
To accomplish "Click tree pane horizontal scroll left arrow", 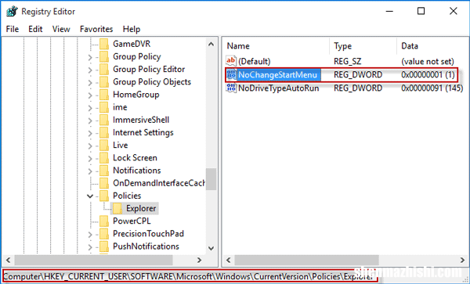I will pyautogui.click(x=8, y=260).
